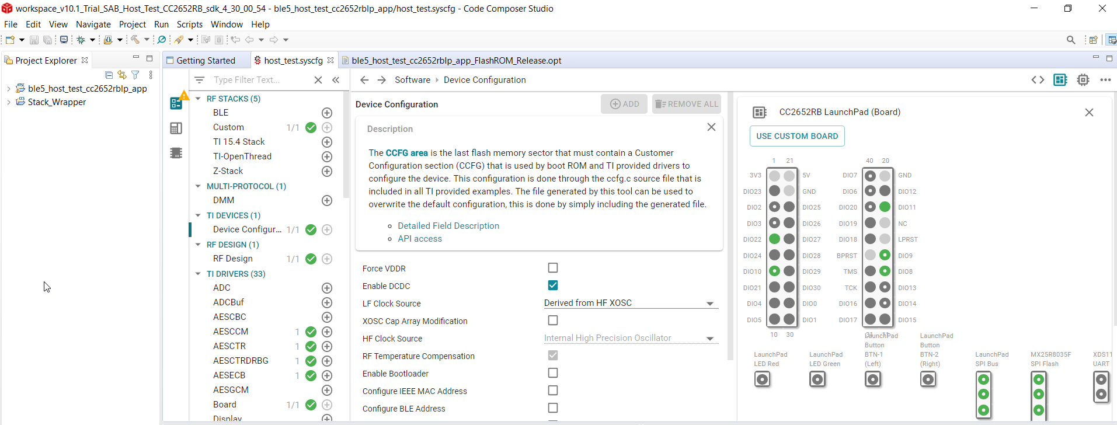The height and width of the screenshot is (425, 1117).
Task: Navigate forward in SysConfig breadcrumb
Action: click(382, 80)
